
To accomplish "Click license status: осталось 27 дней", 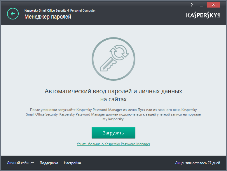I will 198,163.
